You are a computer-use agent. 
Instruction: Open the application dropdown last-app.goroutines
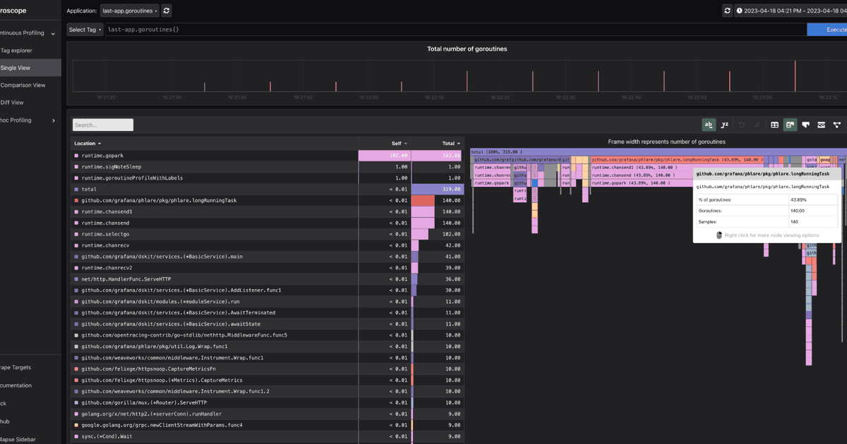point(130,11)
